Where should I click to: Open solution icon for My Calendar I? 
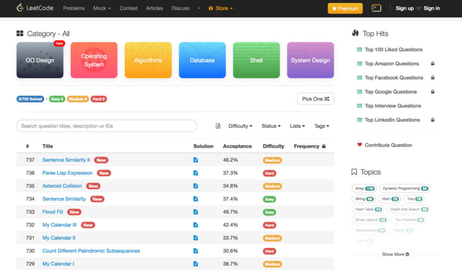196,264
